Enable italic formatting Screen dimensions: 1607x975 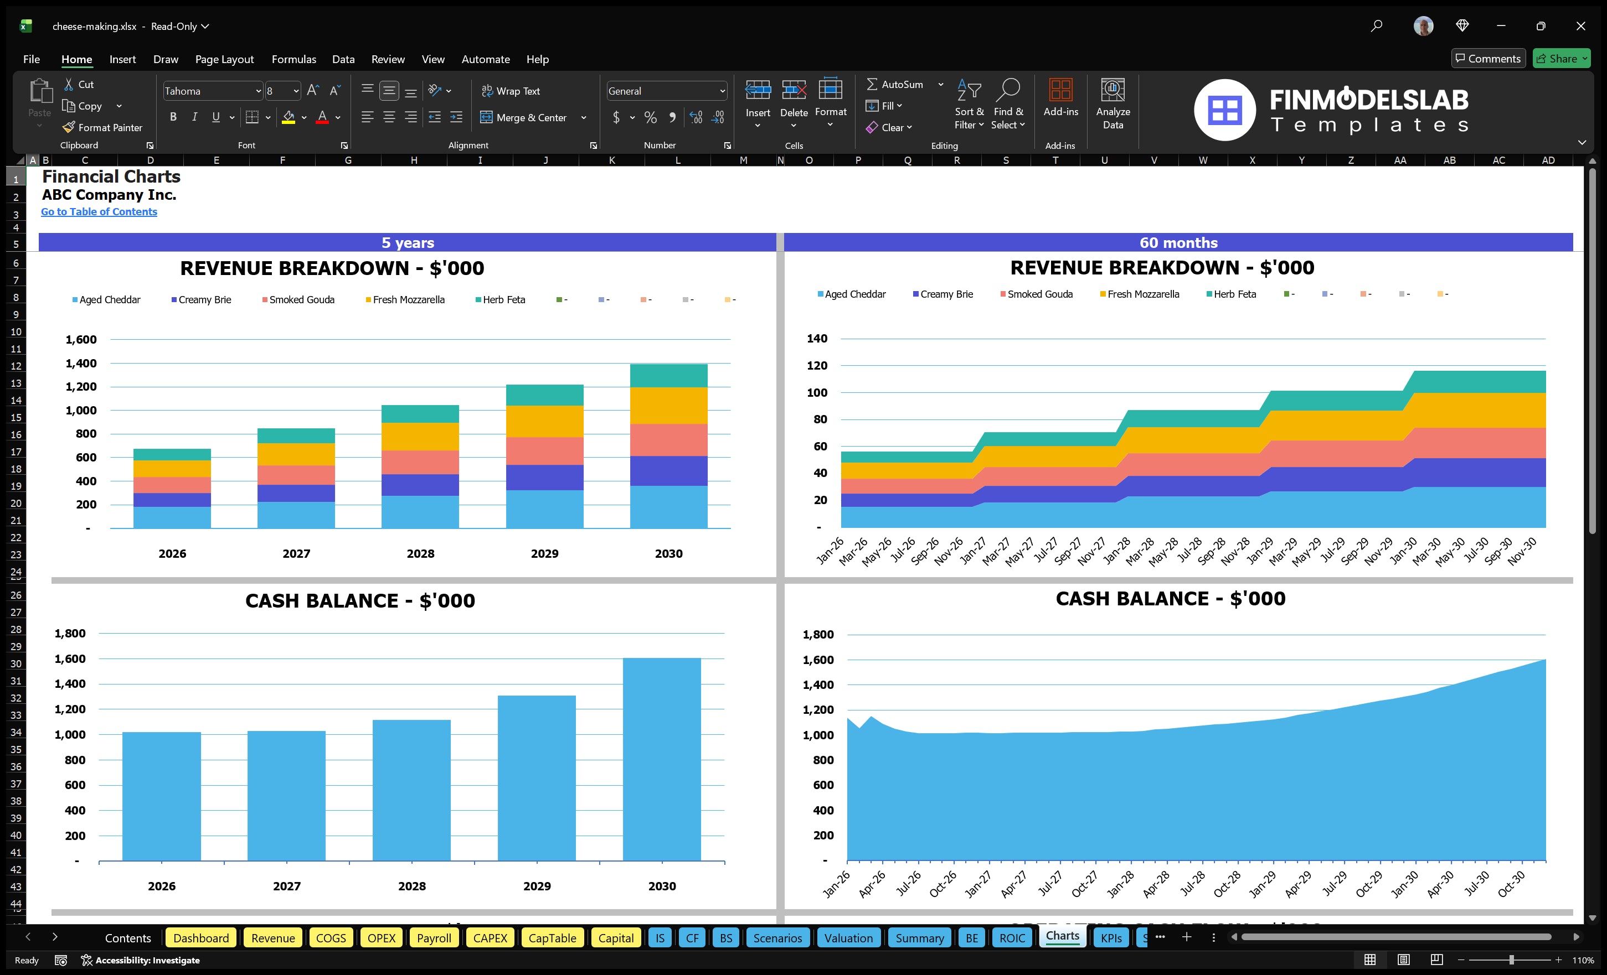coord(194,117)
